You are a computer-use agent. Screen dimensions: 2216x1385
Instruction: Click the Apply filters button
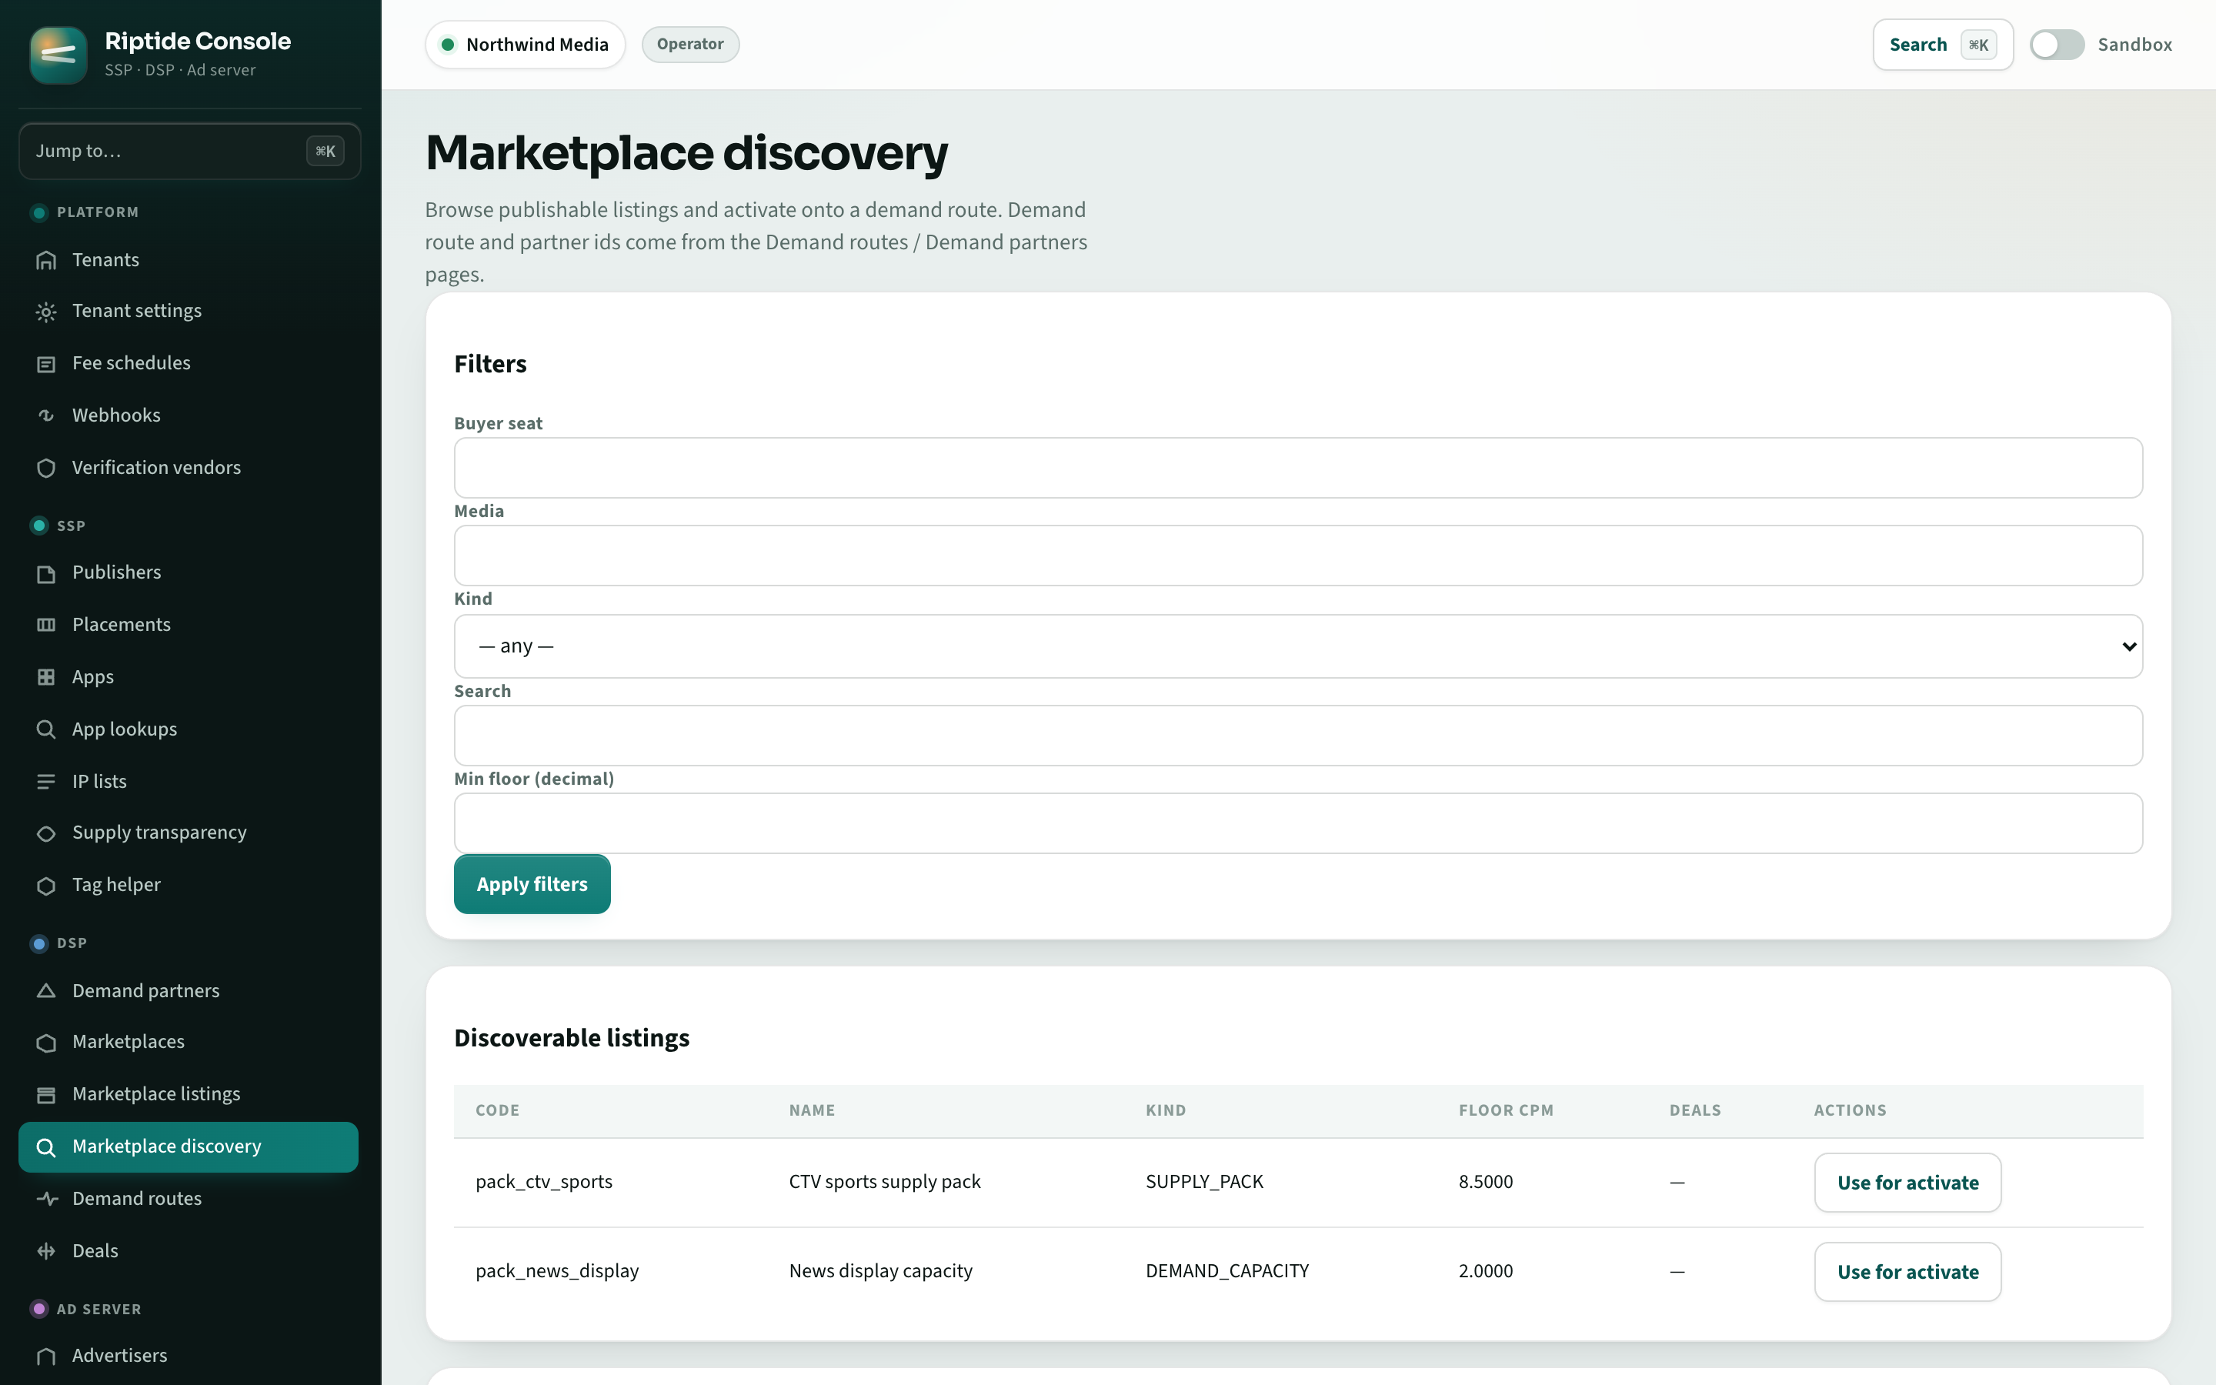pyautogui.click(x=532, y=884)
